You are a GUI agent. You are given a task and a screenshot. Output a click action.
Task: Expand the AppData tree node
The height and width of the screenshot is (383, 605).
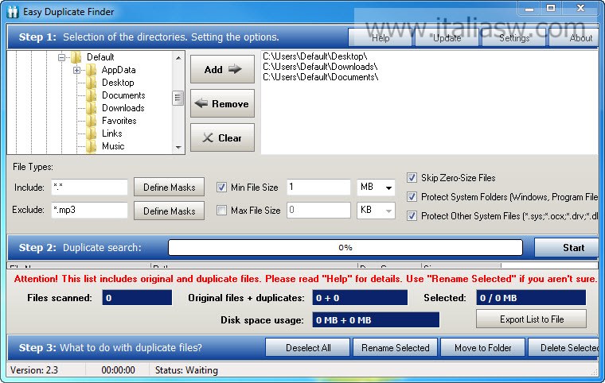pyautogui.click(x=76, y=70)
